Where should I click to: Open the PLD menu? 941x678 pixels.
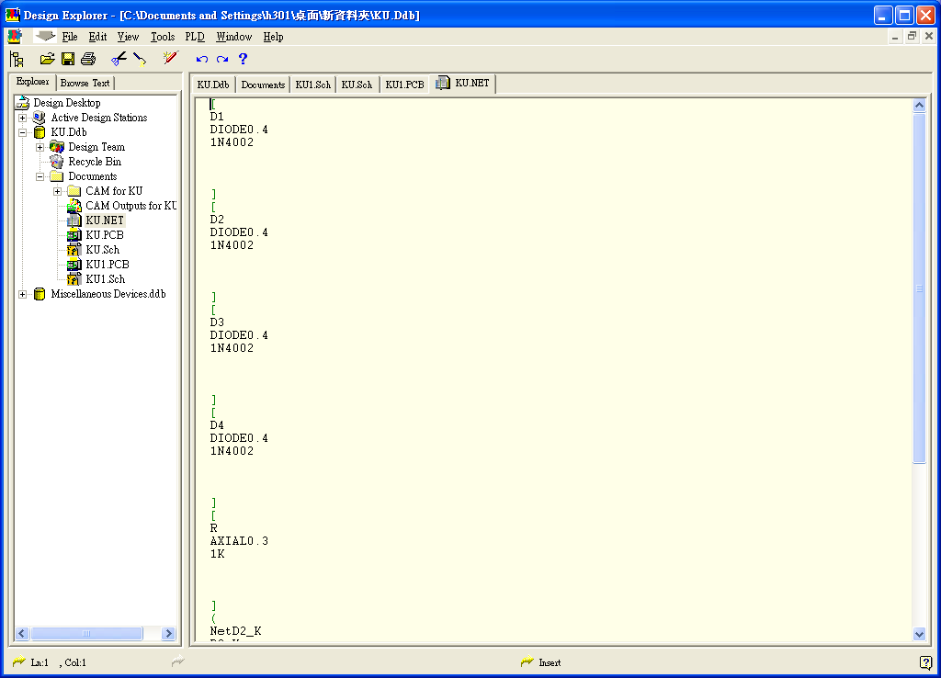coord(195,37)
